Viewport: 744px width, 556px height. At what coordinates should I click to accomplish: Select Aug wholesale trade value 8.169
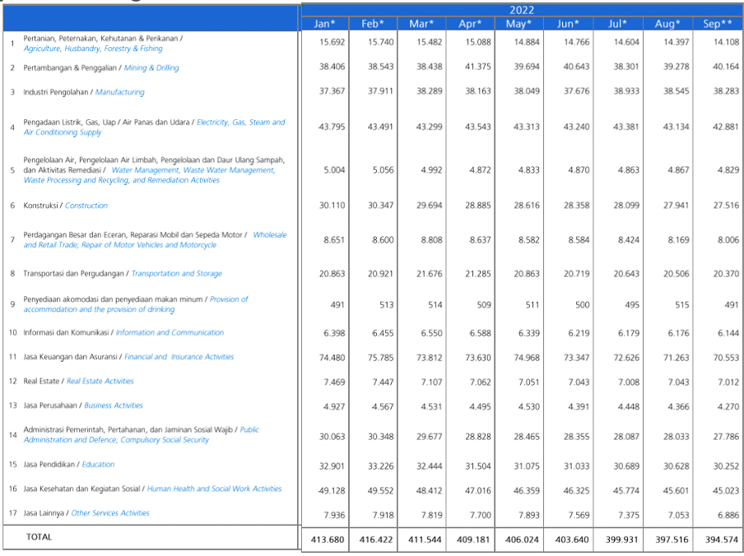tap(678, 240)
